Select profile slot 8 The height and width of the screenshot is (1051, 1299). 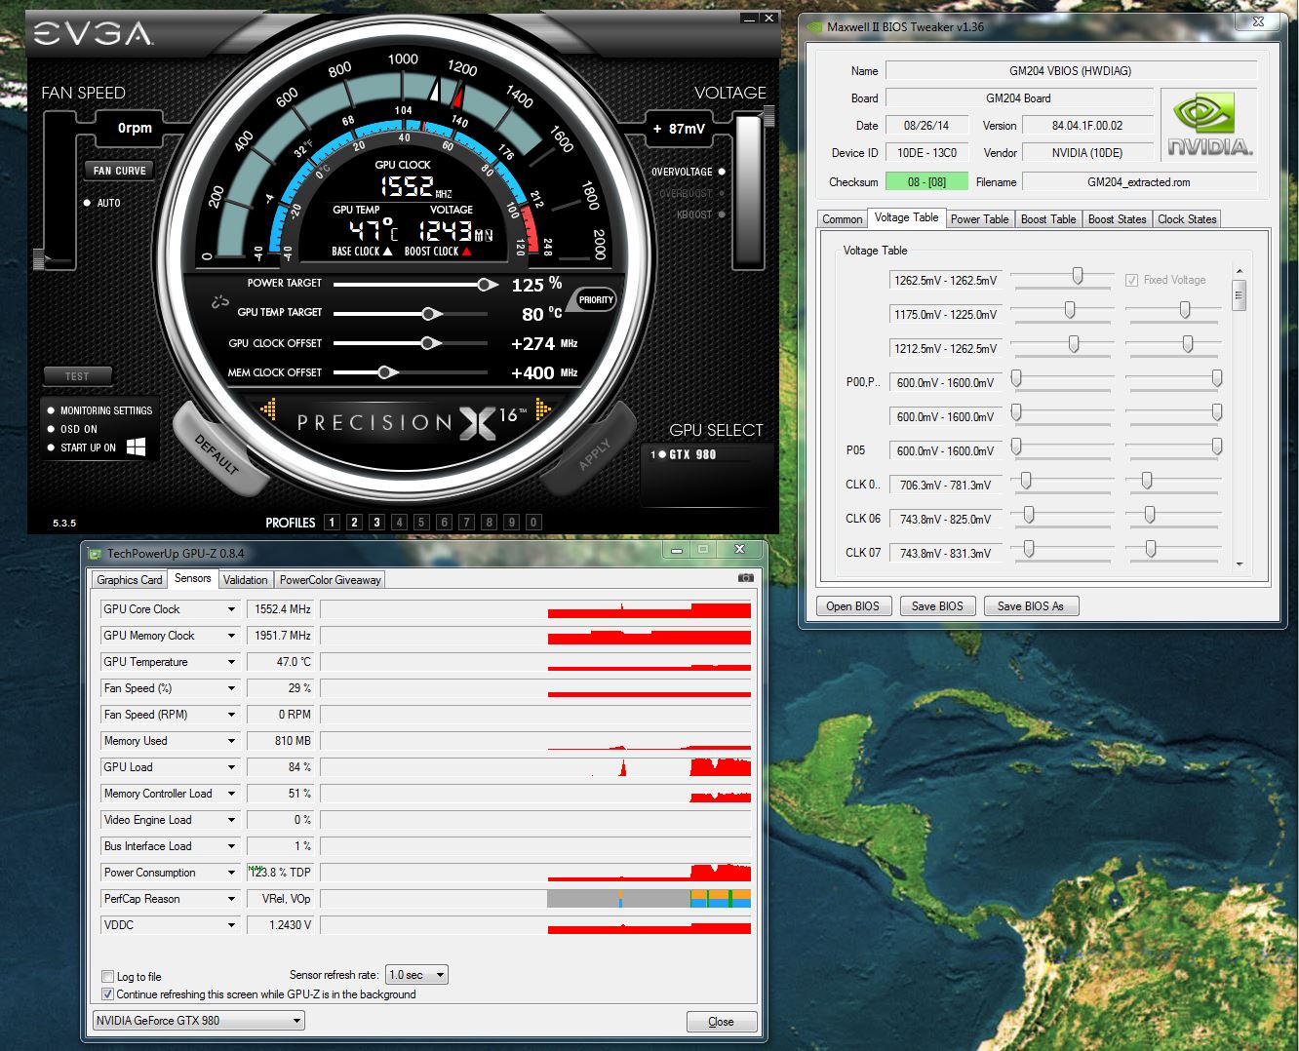489,523
